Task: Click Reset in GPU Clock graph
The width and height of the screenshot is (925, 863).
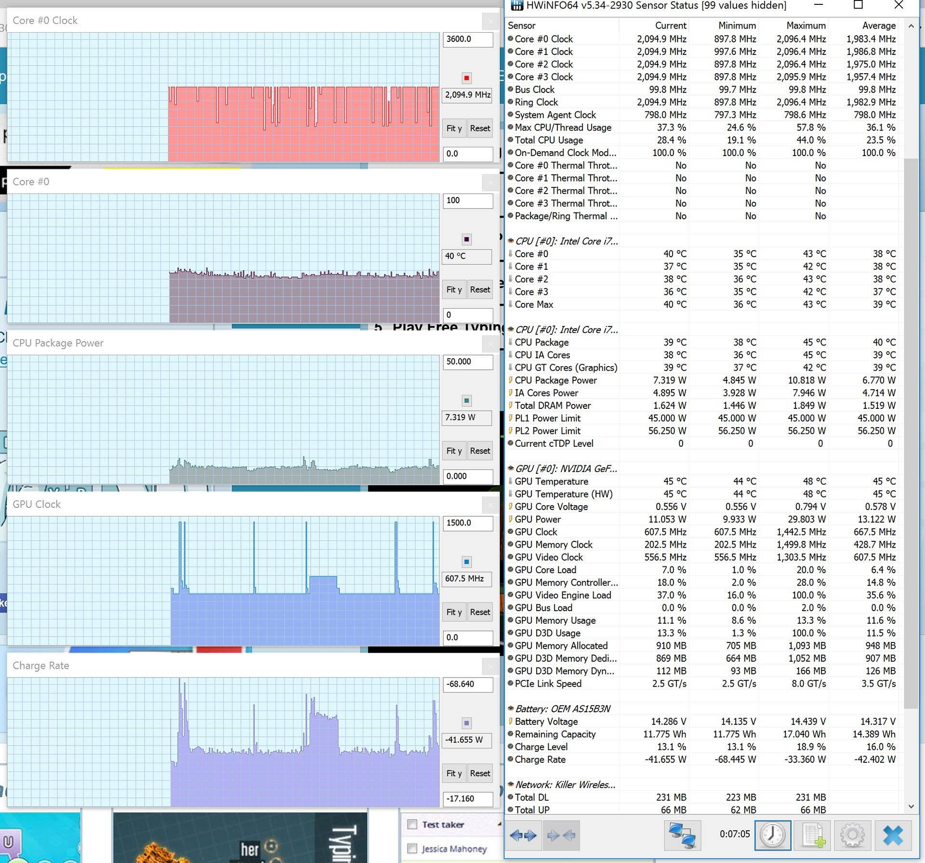Action: pyautogui.click(x=480, y=612)
